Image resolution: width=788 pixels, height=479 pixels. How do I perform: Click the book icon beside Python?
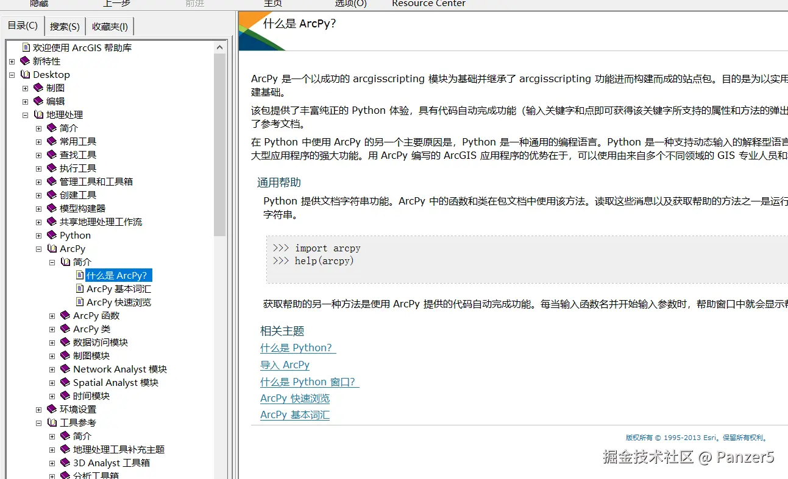pos(52,235)
